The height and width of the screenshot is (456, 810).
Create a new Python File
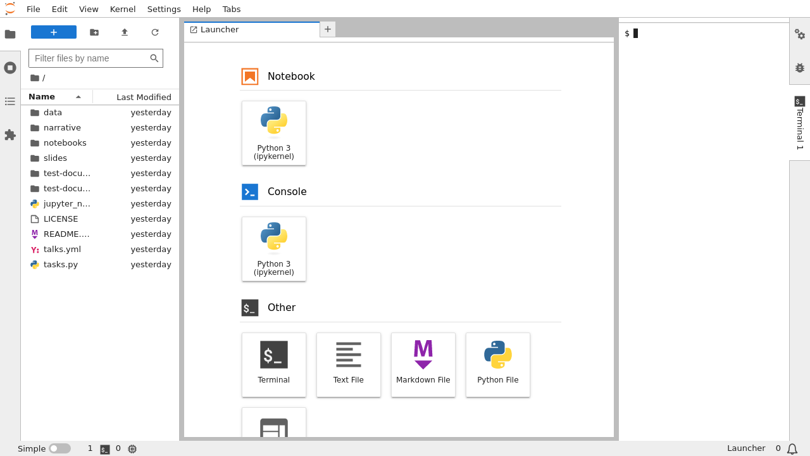[x=498, y=365]
